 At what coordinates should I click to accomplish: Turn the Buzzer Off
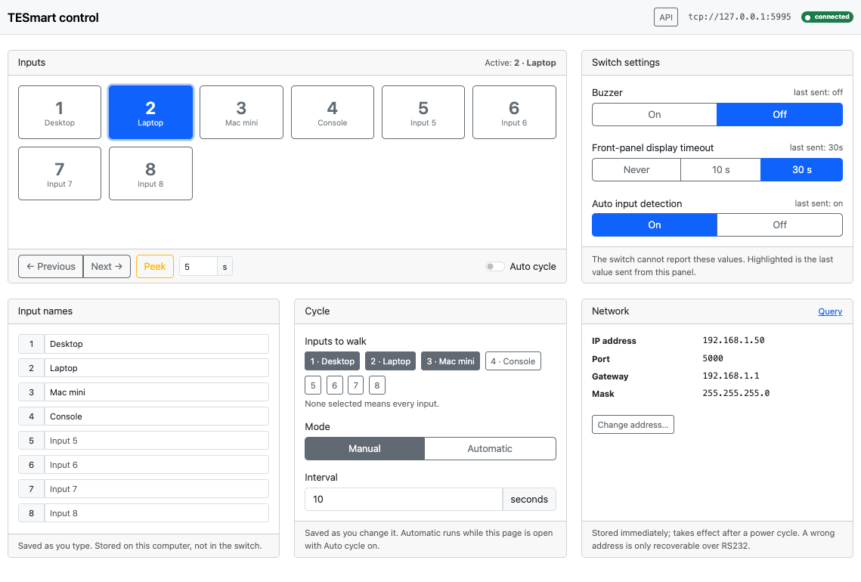tap(779, 115)
